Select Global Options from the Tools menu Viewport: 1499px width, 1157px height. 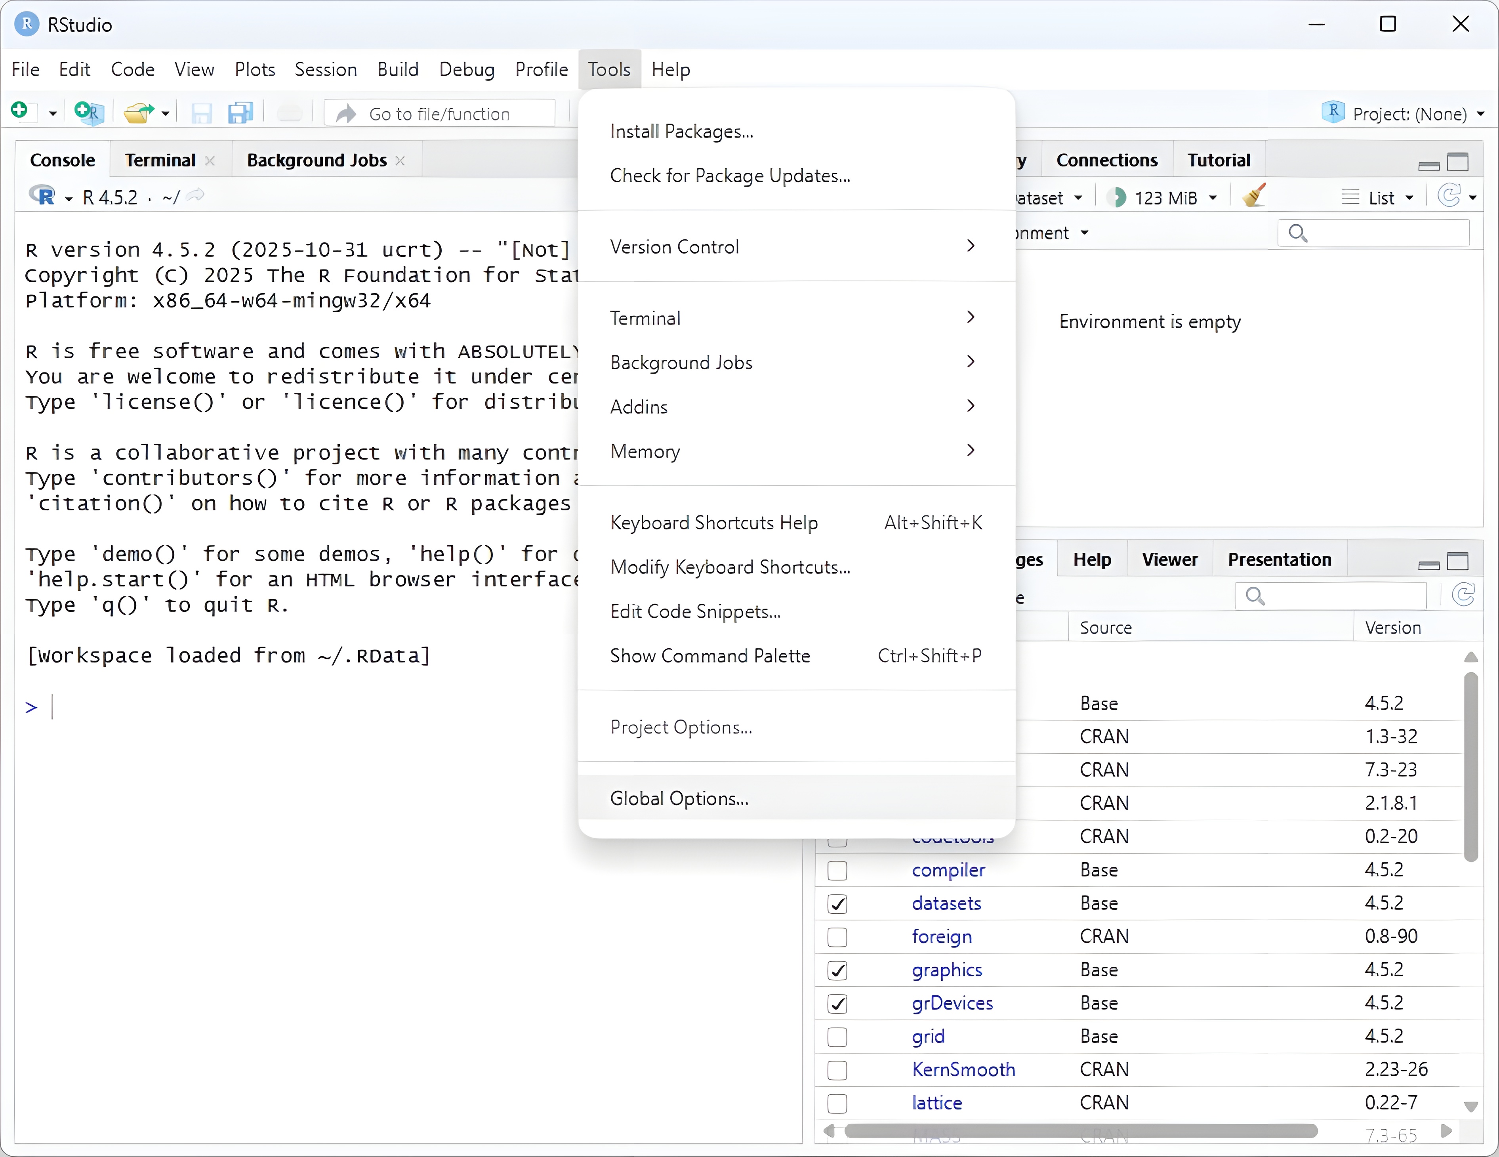click(679, 798)
